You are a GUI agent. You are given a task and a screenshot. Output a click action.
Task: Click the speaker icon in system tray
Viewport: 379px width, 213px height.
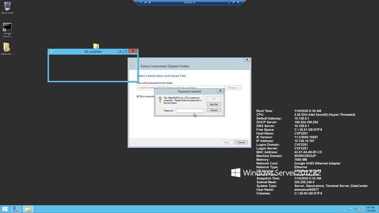[x=361, y=209]
